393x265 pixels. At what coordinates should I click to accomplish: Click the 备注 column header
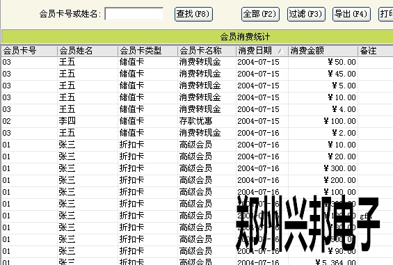[x=376, y=51]
